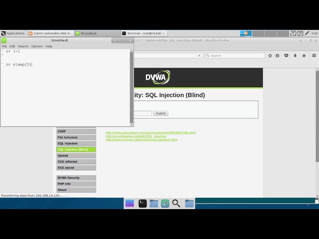Click the Pocket icon in Firefox toolbar

click(x=286, y=56)
